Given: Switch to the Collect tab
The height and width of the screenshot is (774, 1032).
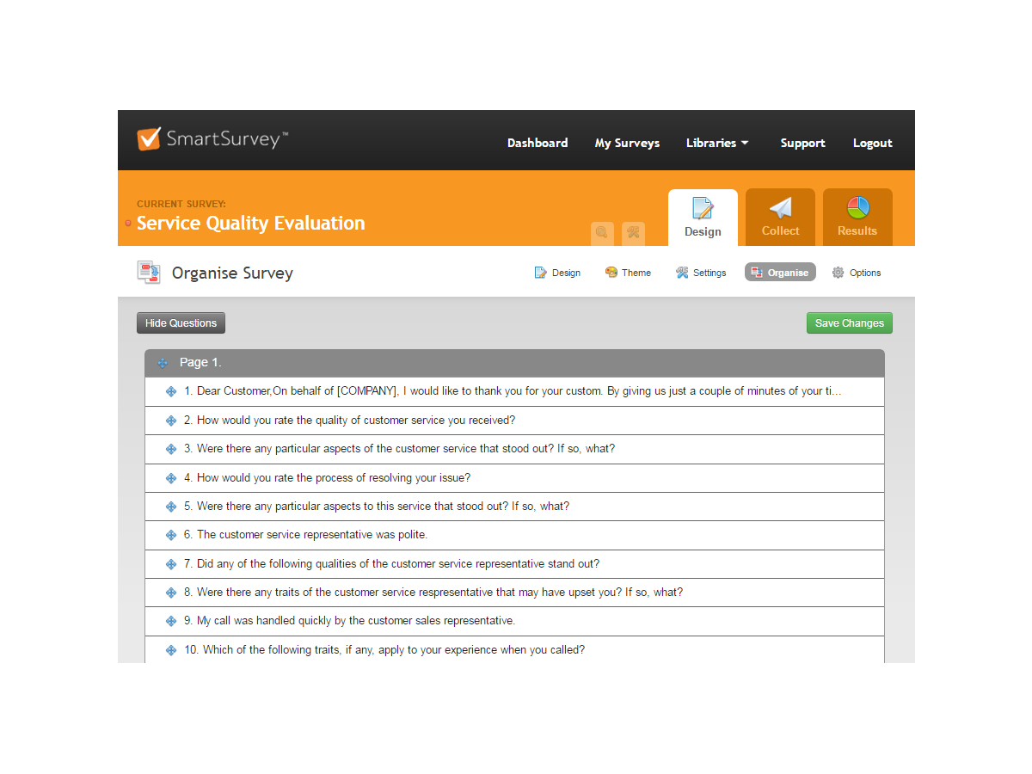Looking at the screenshot, I should [x=780, y=218].
